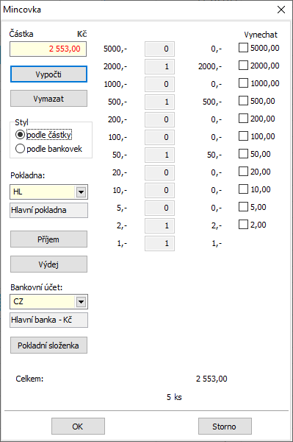Click the count field for 200,- denomination

(159, 119)
